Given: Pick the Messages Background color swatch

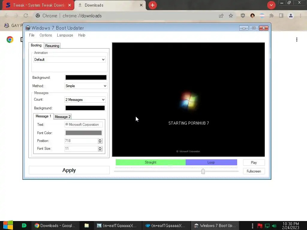Looking at the screenshot, I should point(85,108).
